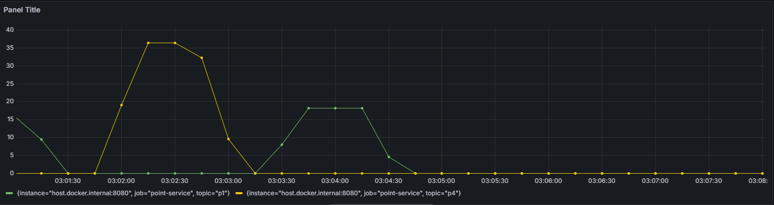Image resolution: width=774 pixels, height=205 pixels.
Task: Click the x-axis time label 03:05:30
Action: (495, 181)
